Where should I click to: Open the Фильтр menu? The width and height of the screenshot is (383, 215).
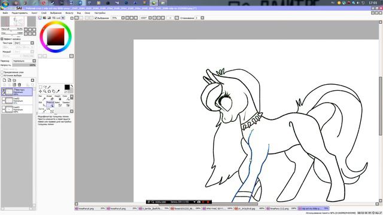point(69,13)
